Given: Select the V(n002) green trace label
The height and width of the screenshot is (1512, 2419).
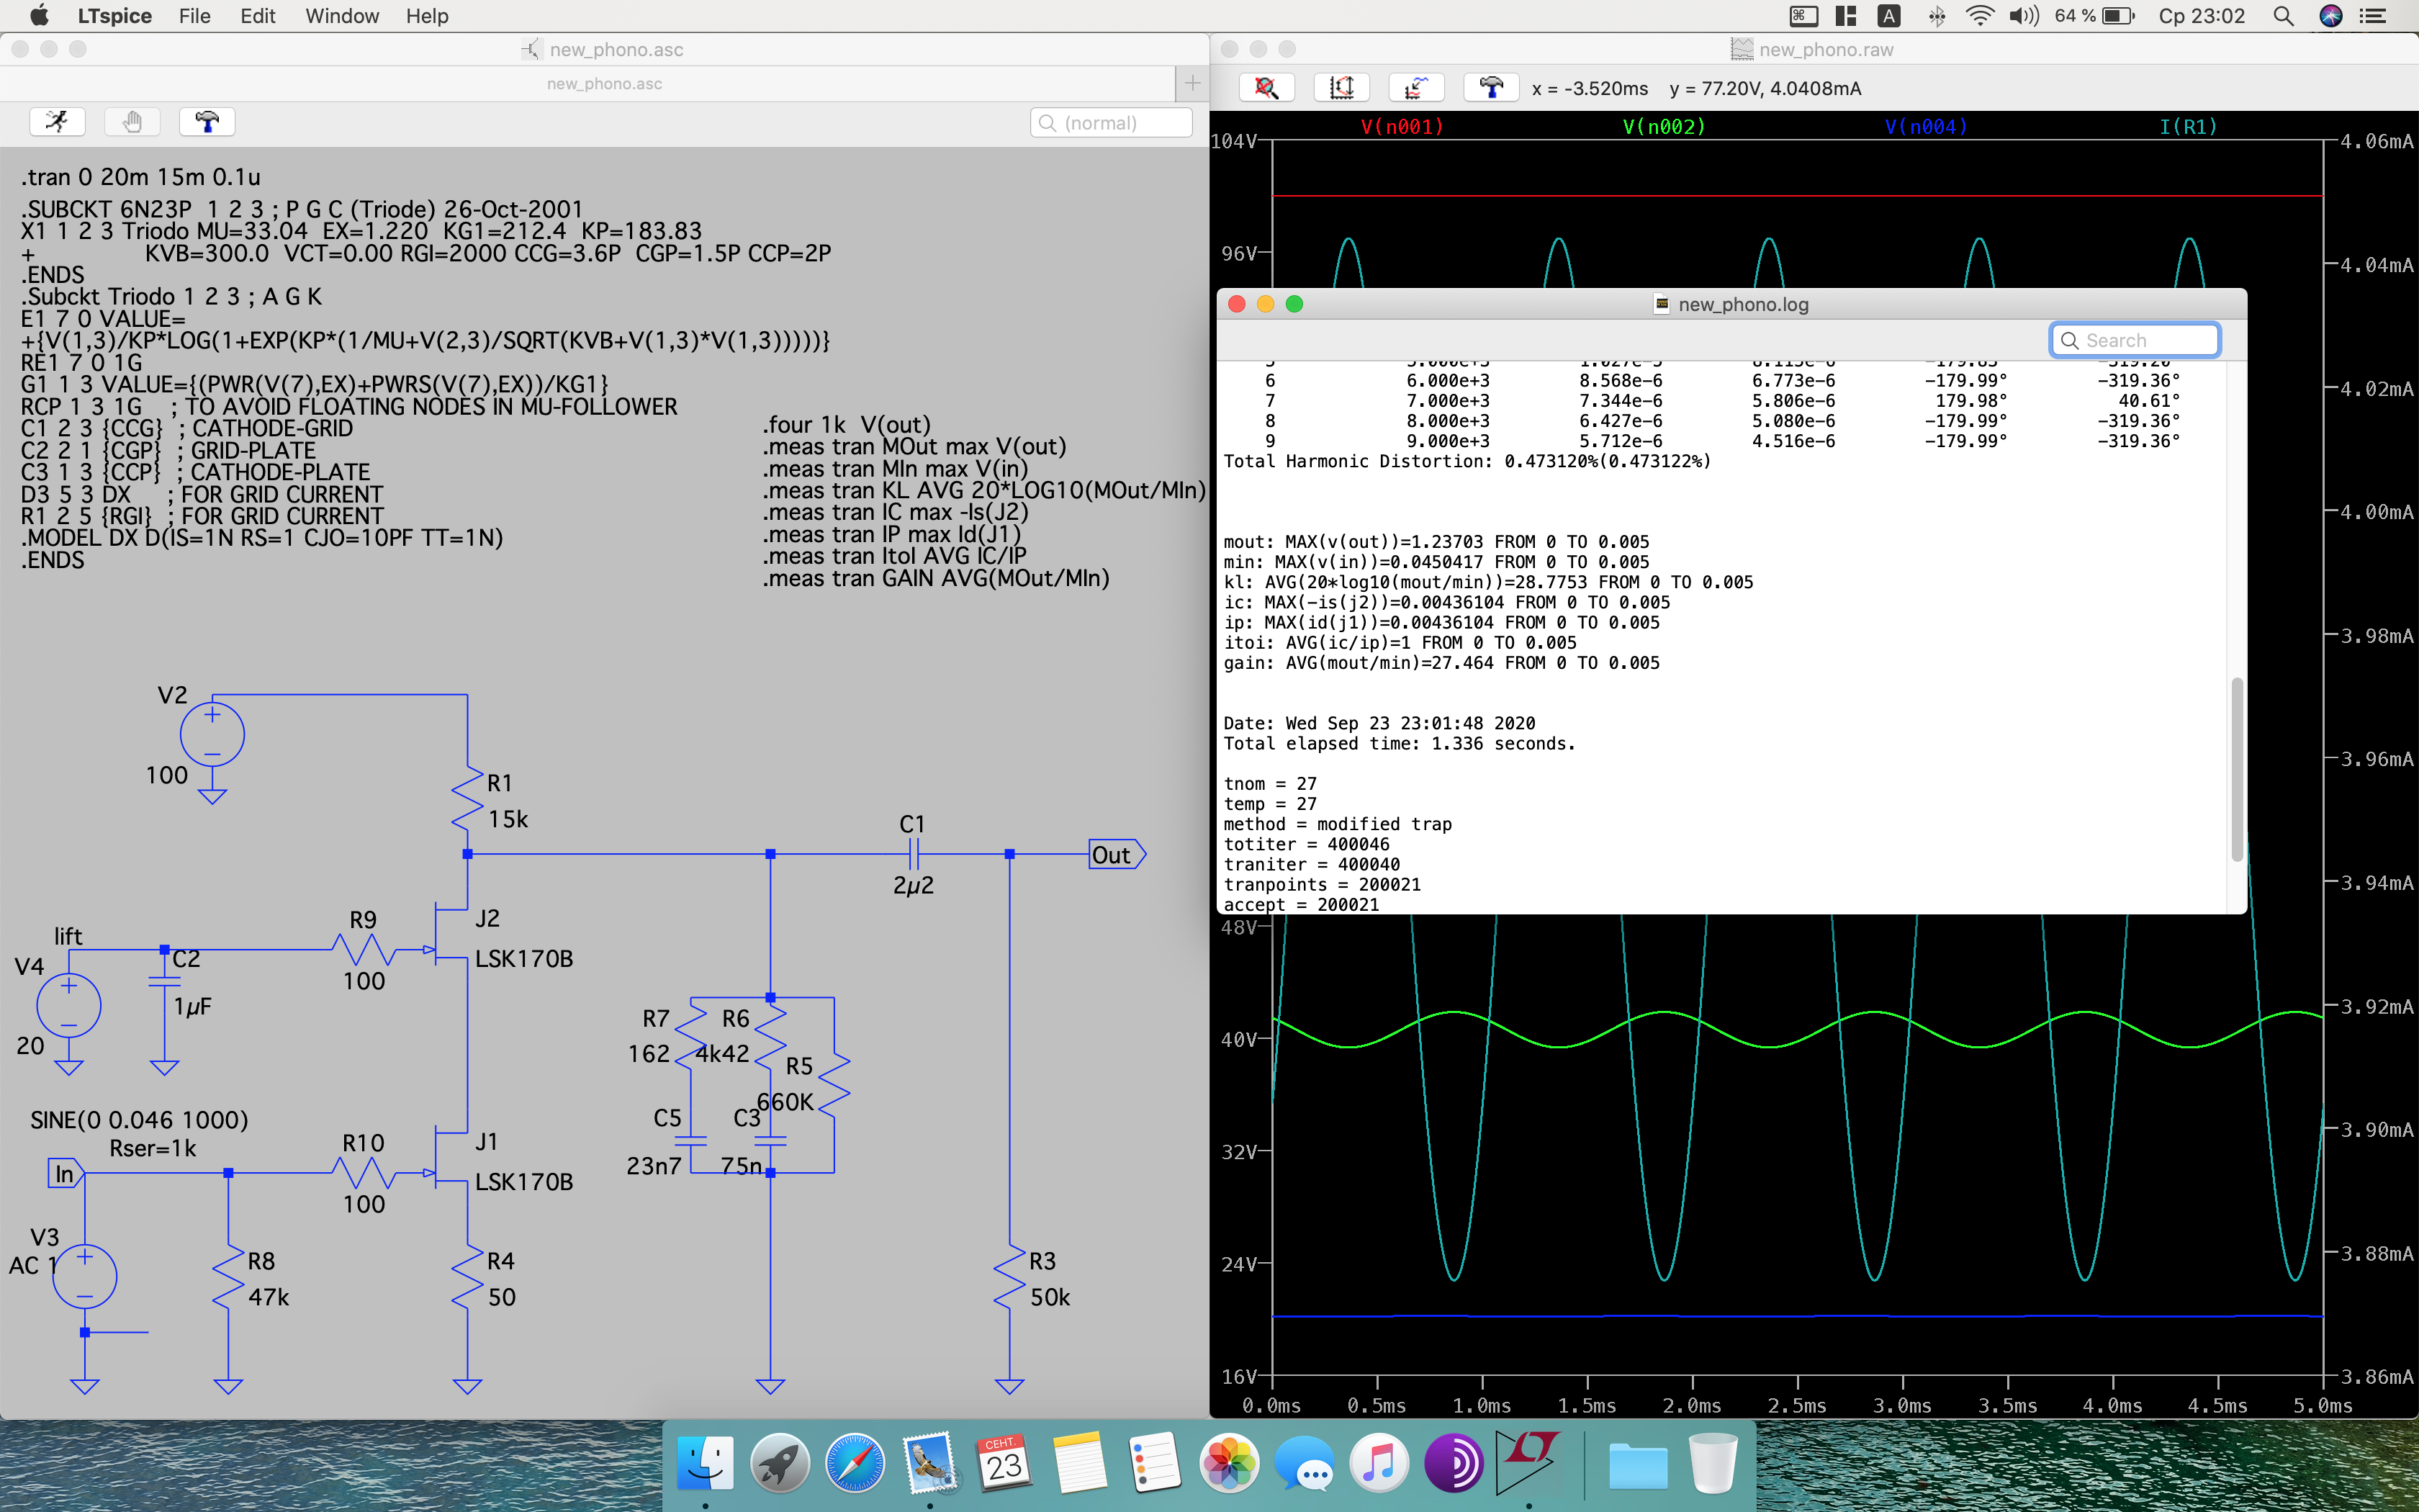Looking at the screenshot, I should [1663, 127].
